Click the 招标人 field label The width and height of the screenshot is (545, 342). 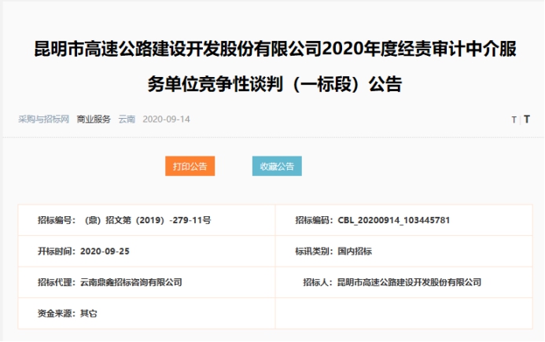[318, 281]
